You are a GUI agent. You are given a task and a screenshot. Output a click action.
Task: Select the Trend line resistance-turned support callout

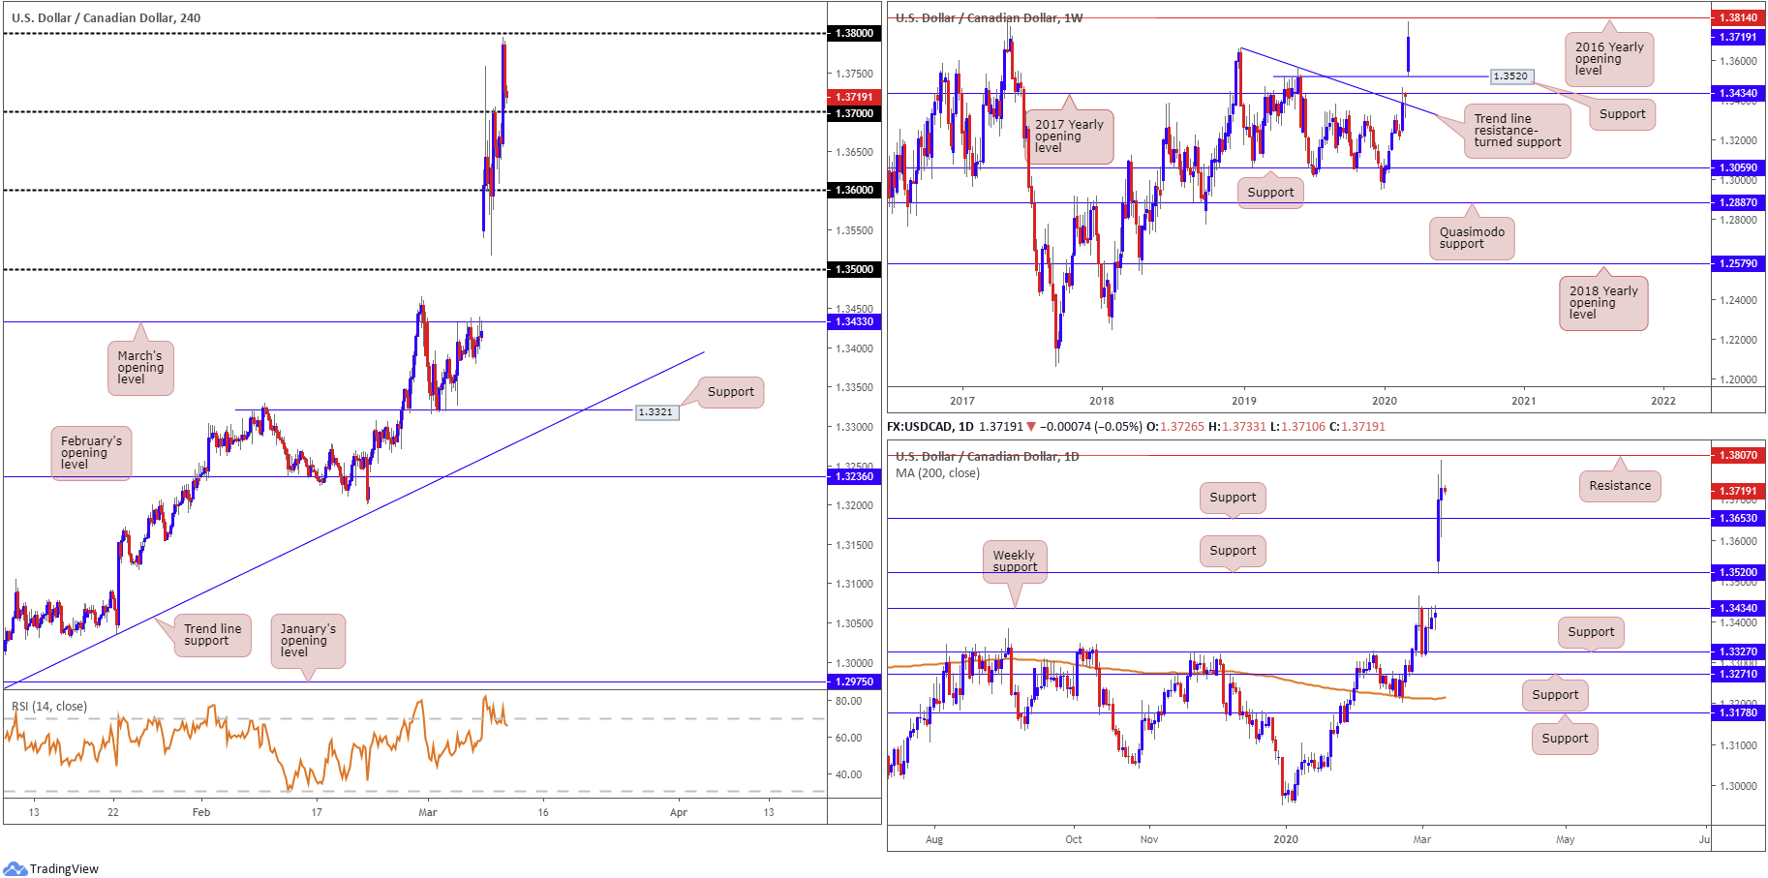(1517, 131)
